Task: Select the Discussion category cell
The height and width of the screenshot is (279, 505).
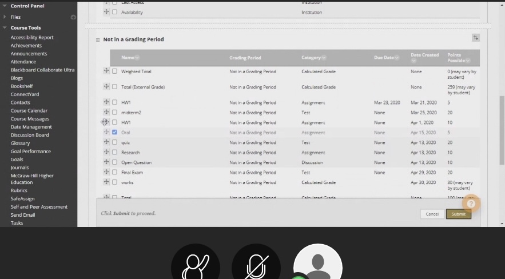Action: pyautogui.click(x=312, y=162)
